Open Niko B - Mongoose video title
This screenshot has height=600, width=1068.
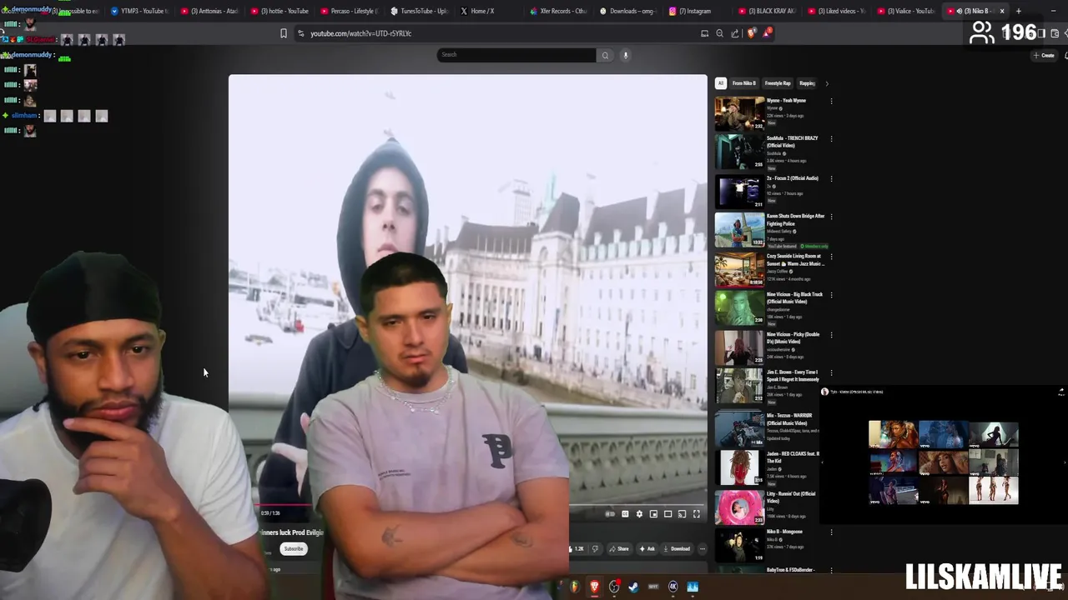(x=784, y=532)
